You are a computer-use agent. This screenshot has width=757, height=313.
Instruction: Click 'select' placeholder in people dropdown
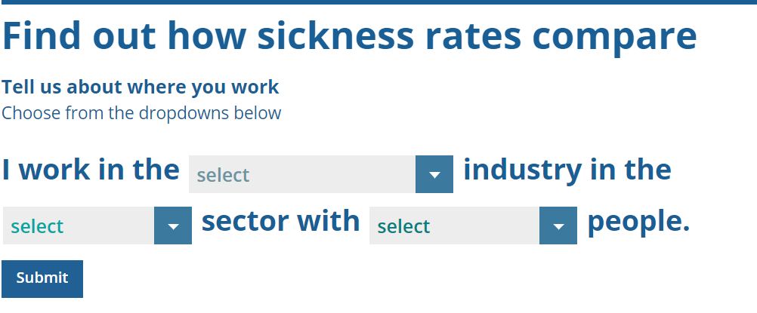[403, 226]
